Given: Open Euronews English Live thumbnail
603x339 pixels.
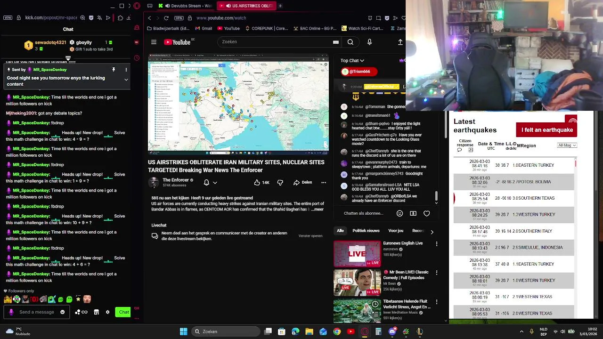Looking at the screenshot, I should [x=357, y=254].
